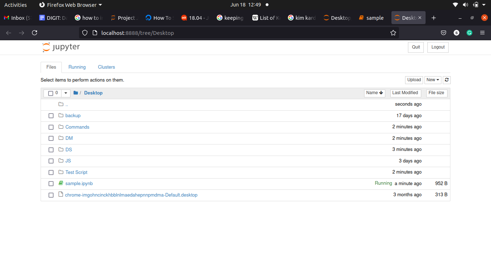Click the Jupyter logo
The width and height of the screenshot is (491, 276).
61,47
